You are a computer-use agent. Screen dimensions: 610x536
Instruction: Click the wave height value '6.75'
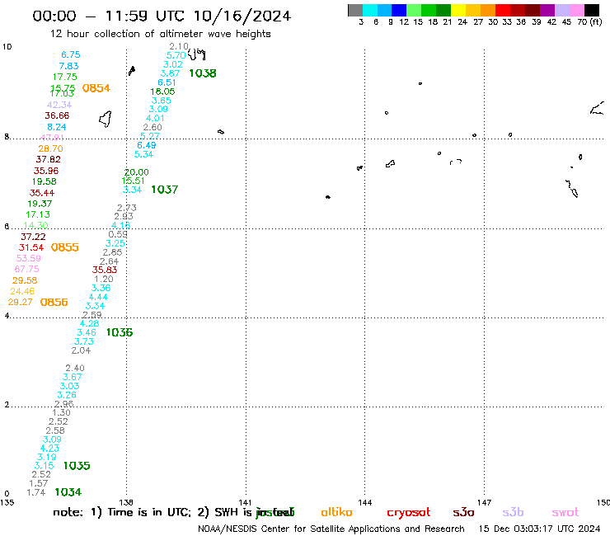[71, 55]
